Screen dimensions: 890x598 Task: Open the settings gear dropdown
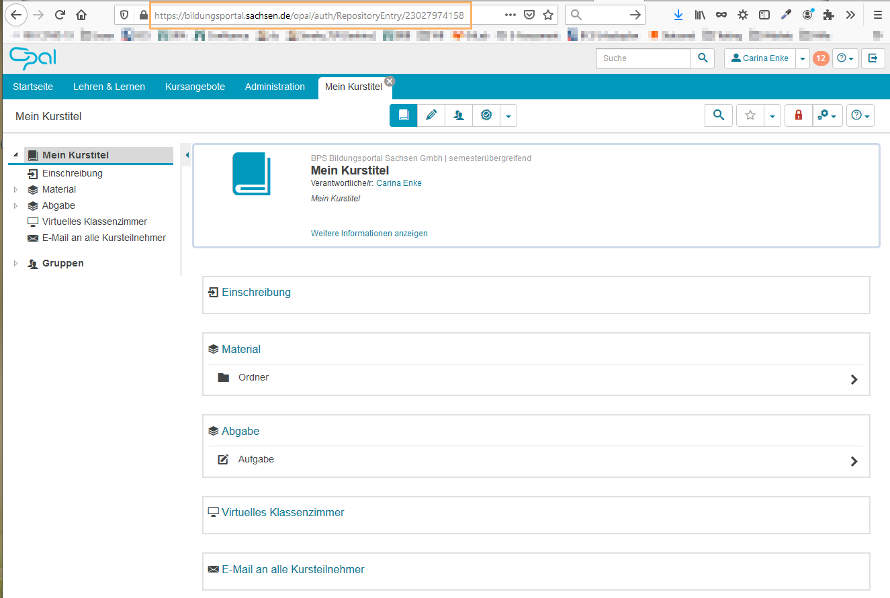tap(827, 115)
